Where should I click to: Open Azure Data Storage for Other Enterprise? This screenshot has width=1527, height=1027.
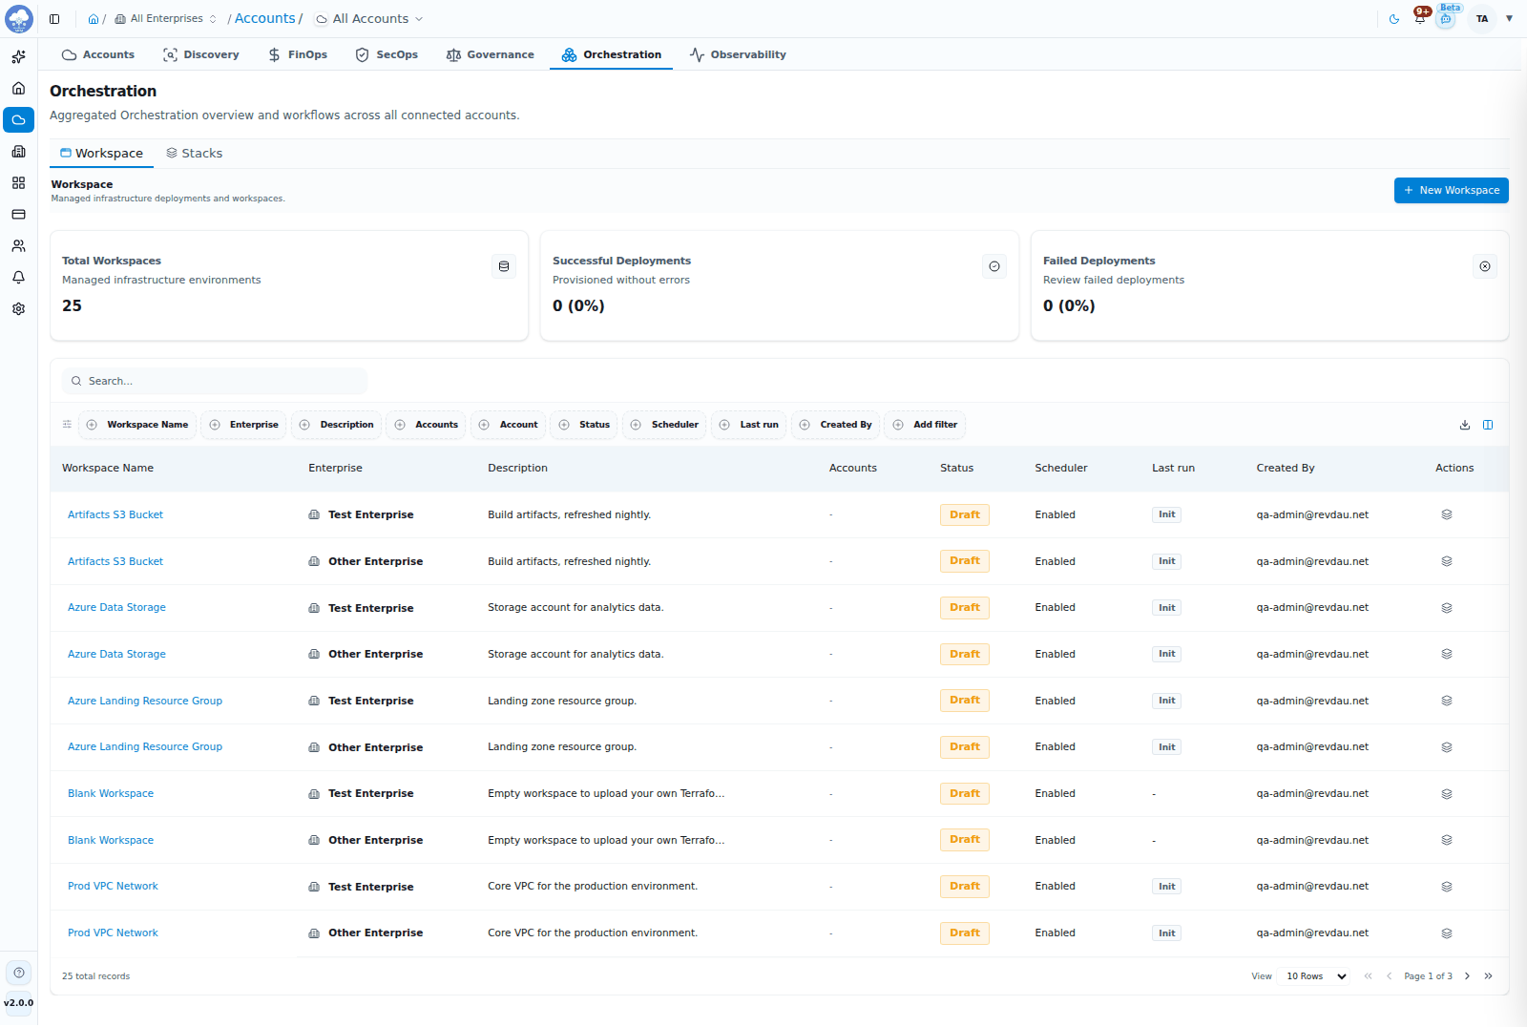[x=116, y=655]
